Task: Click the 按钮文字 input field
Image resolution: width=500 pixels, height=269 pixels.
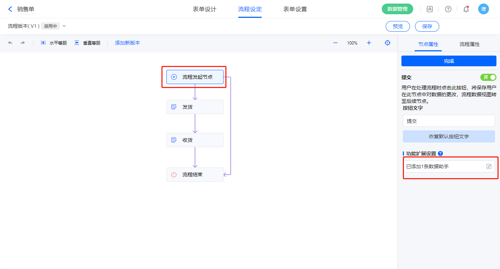Action: 449,121
